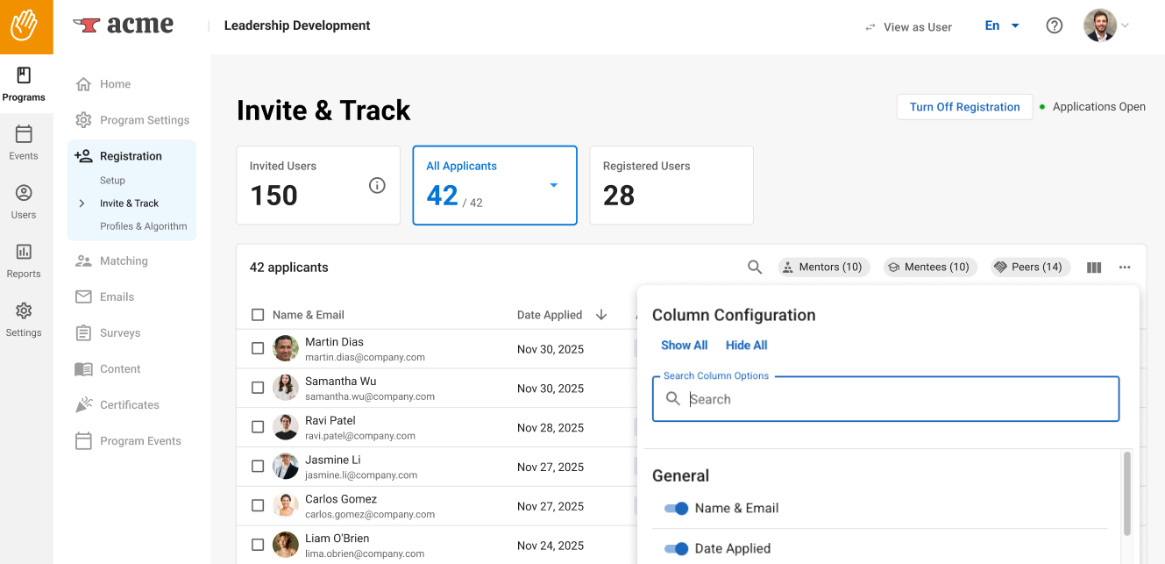
Task: Open Events in the left rail
Action: (x=24, y=144)
